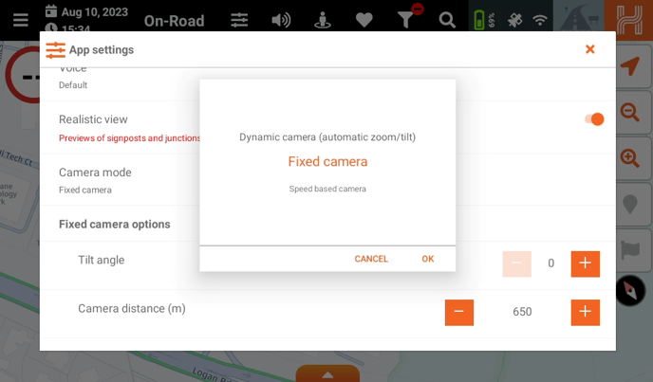Select the Fixed camera option in dialog
This screenshot has height=382, width=653.
(x=327, y=161)
